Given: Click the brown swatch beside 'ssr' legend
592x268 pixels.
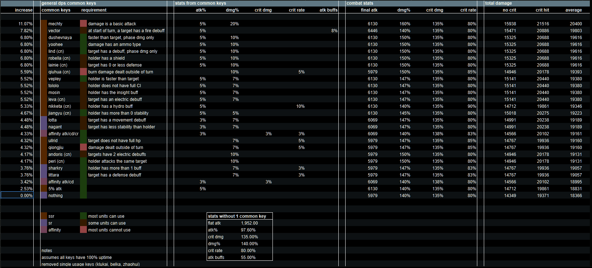Looking at the screenshot, I should (44, 216).
